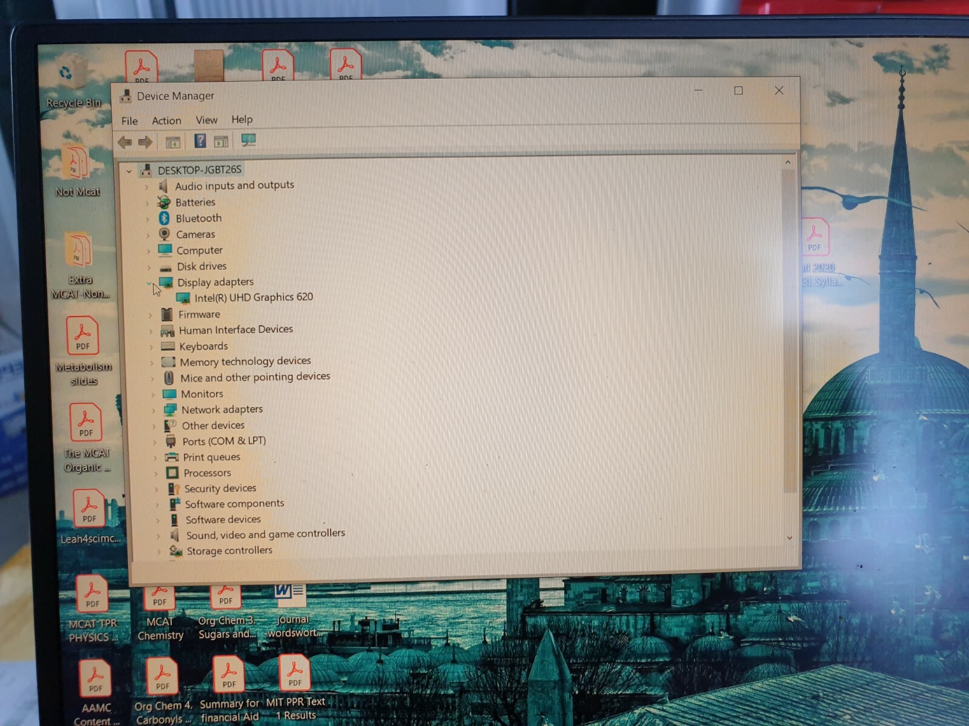Collapse the Display adapters chevron
The width and height of the screenshot is (969, 726).
[149, 283]
